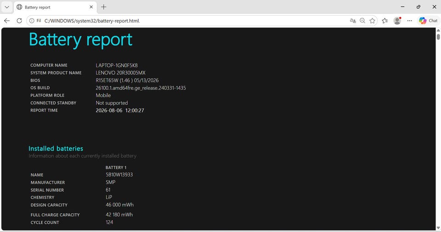The height and width of the screenshot is (232, 441).
Task: Open the translate page icon
Action: point(353,21)
